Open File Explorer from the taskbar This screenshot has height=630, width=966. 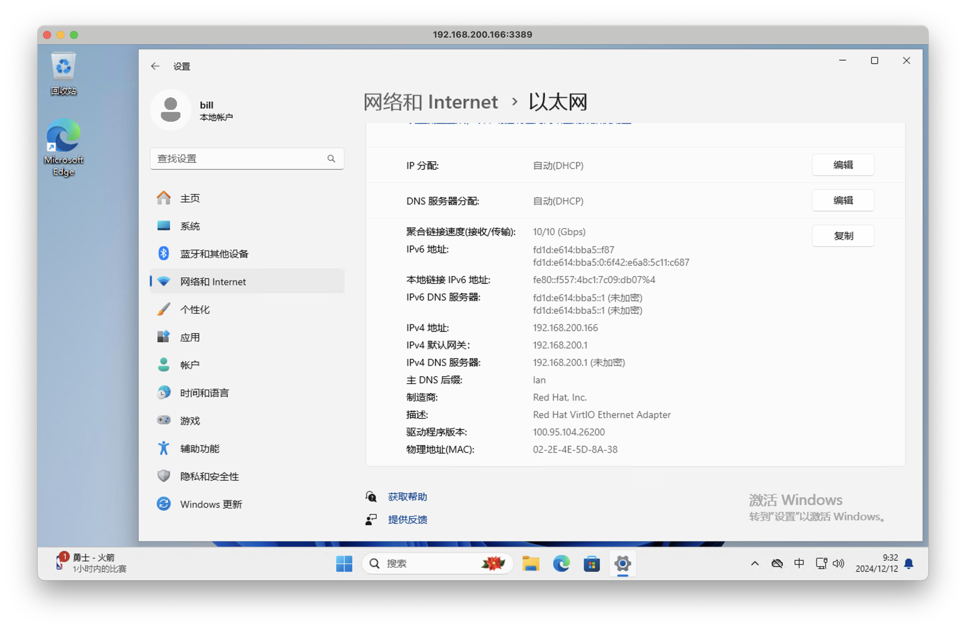(531, 564)
